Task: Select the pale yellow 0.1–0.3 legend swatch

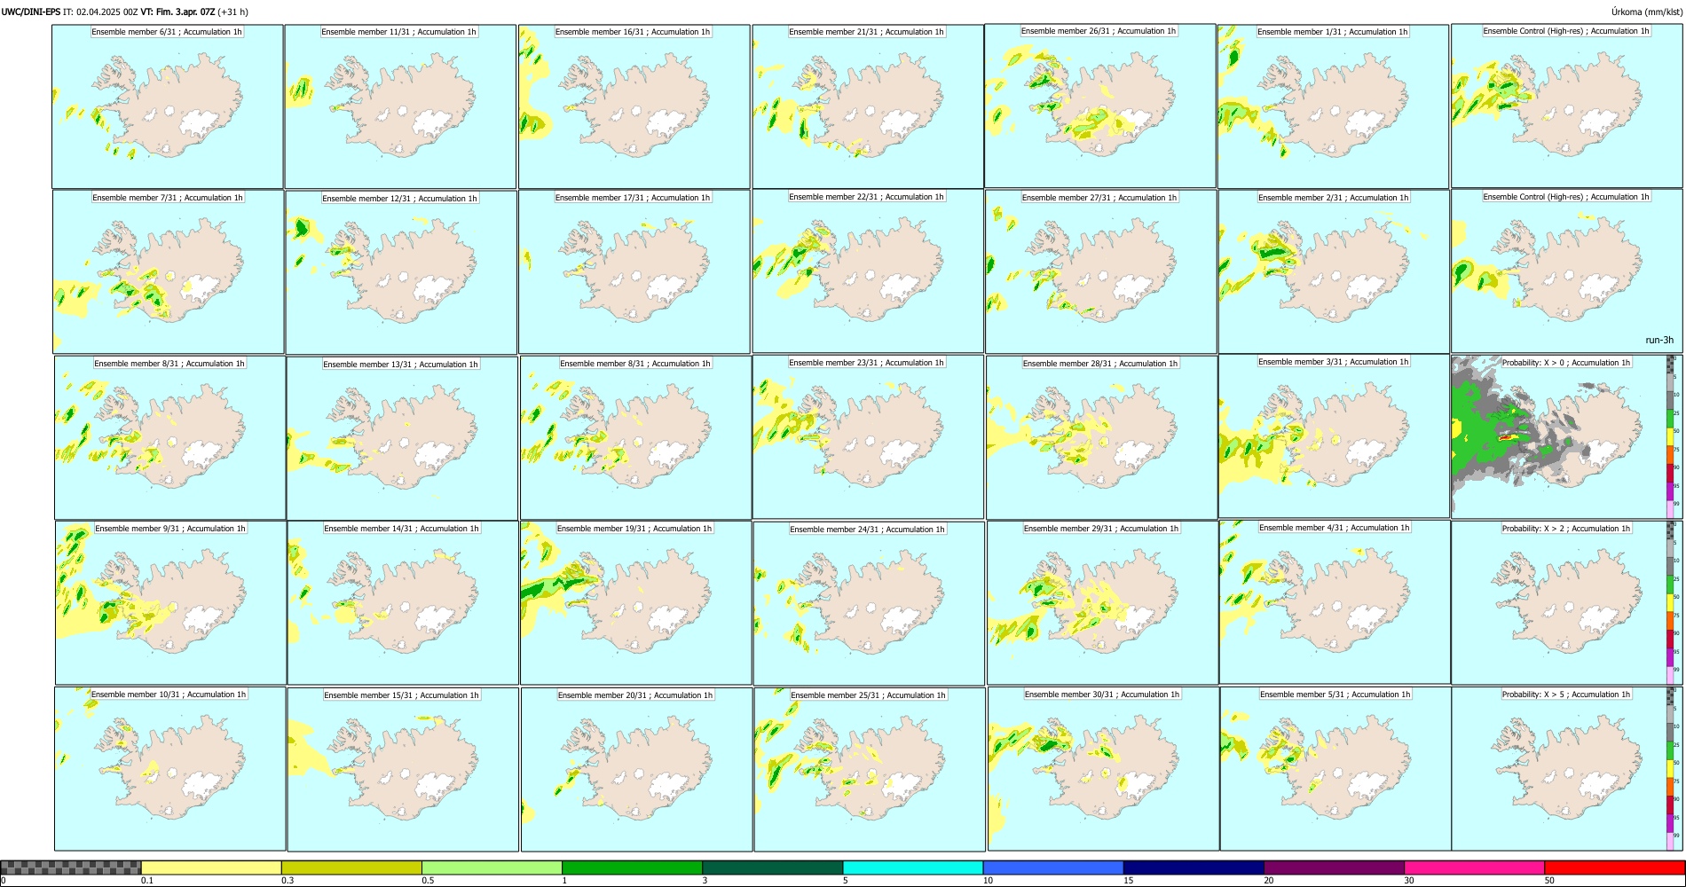Action: tap(211, 867)
